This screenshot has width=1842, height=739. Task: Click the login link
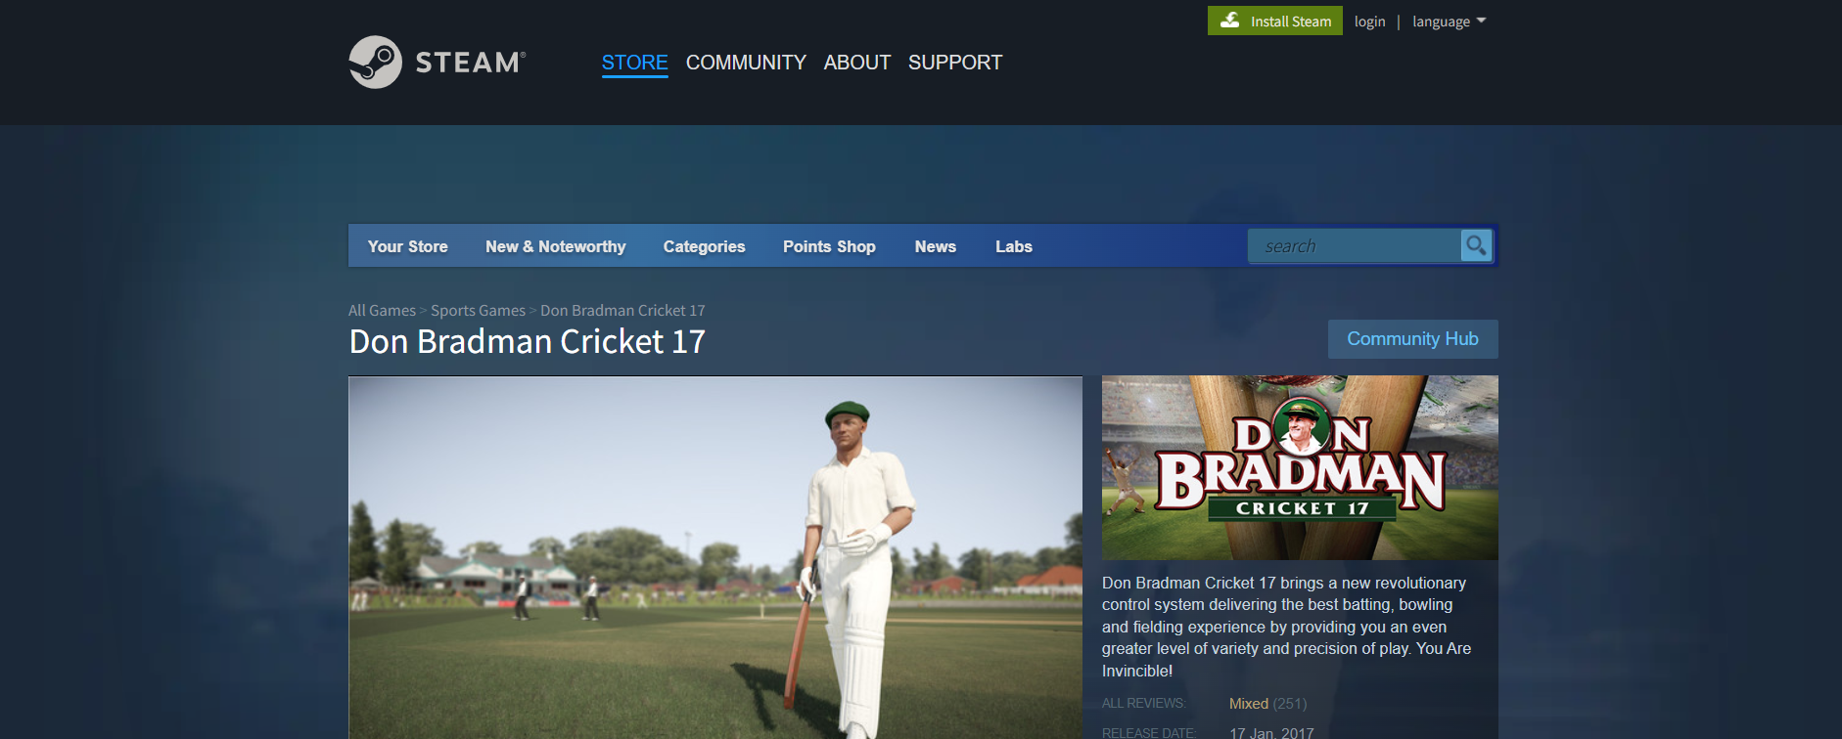pos(1369,22)
